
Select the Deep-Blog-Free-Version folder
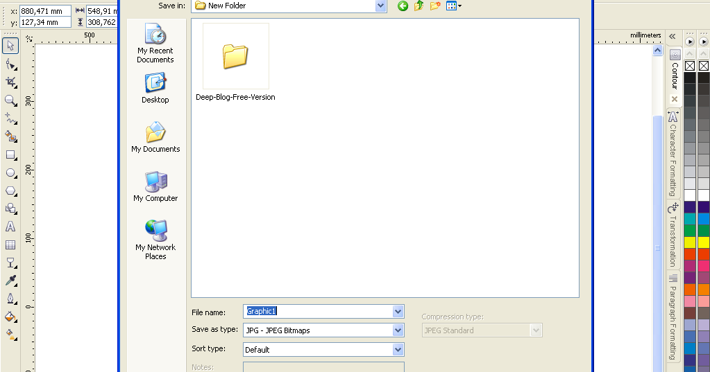point(235,62)
